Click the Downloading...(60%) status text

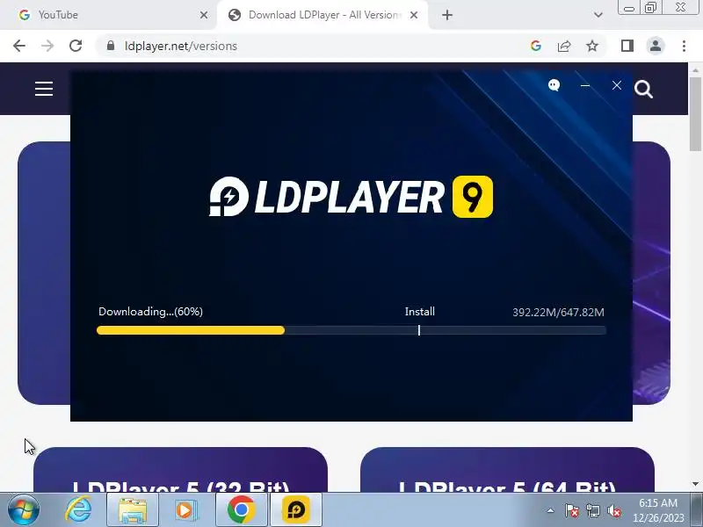pos(150,312)
